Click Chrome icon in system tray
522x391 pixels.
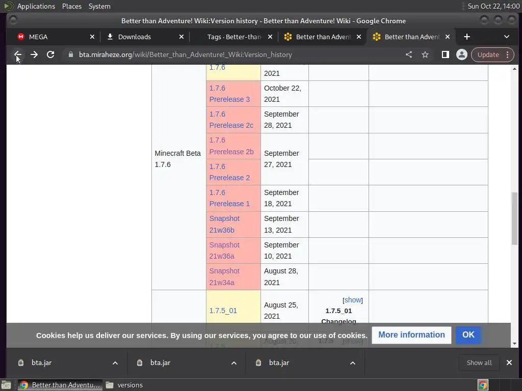pos(483,385)
